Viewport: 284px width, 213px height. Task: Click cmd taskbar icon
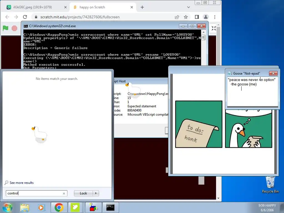(110, 207)
